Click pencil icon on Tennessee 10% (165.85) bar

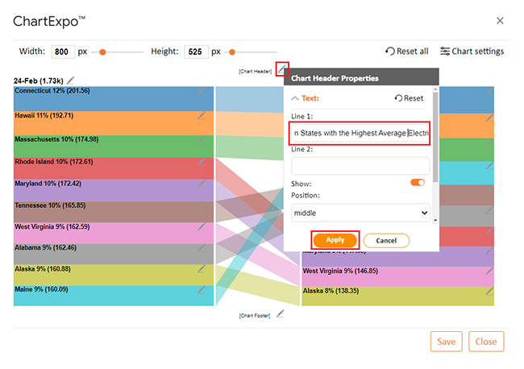(202, 205)
